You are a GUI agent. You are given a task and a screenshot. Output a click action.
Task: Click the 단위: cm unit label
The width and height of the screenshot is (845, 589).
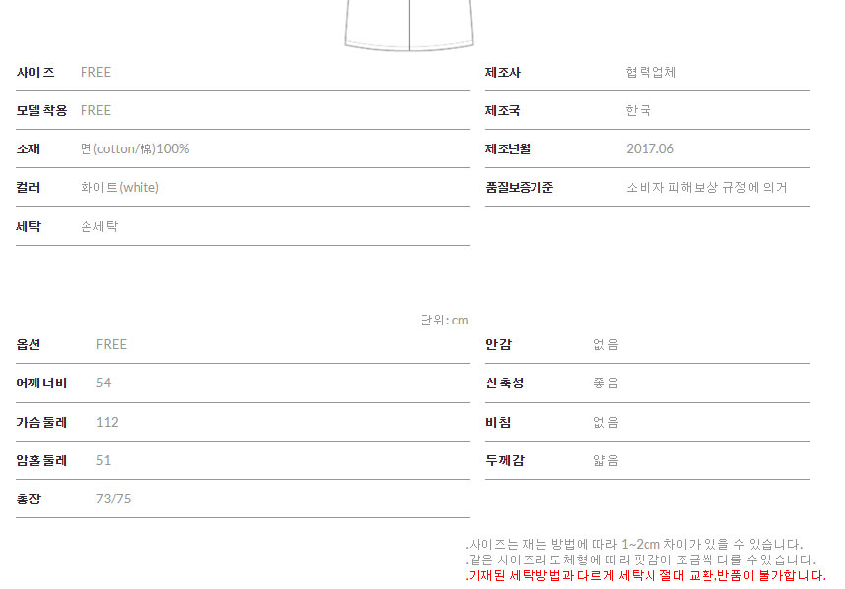(444, 320)
